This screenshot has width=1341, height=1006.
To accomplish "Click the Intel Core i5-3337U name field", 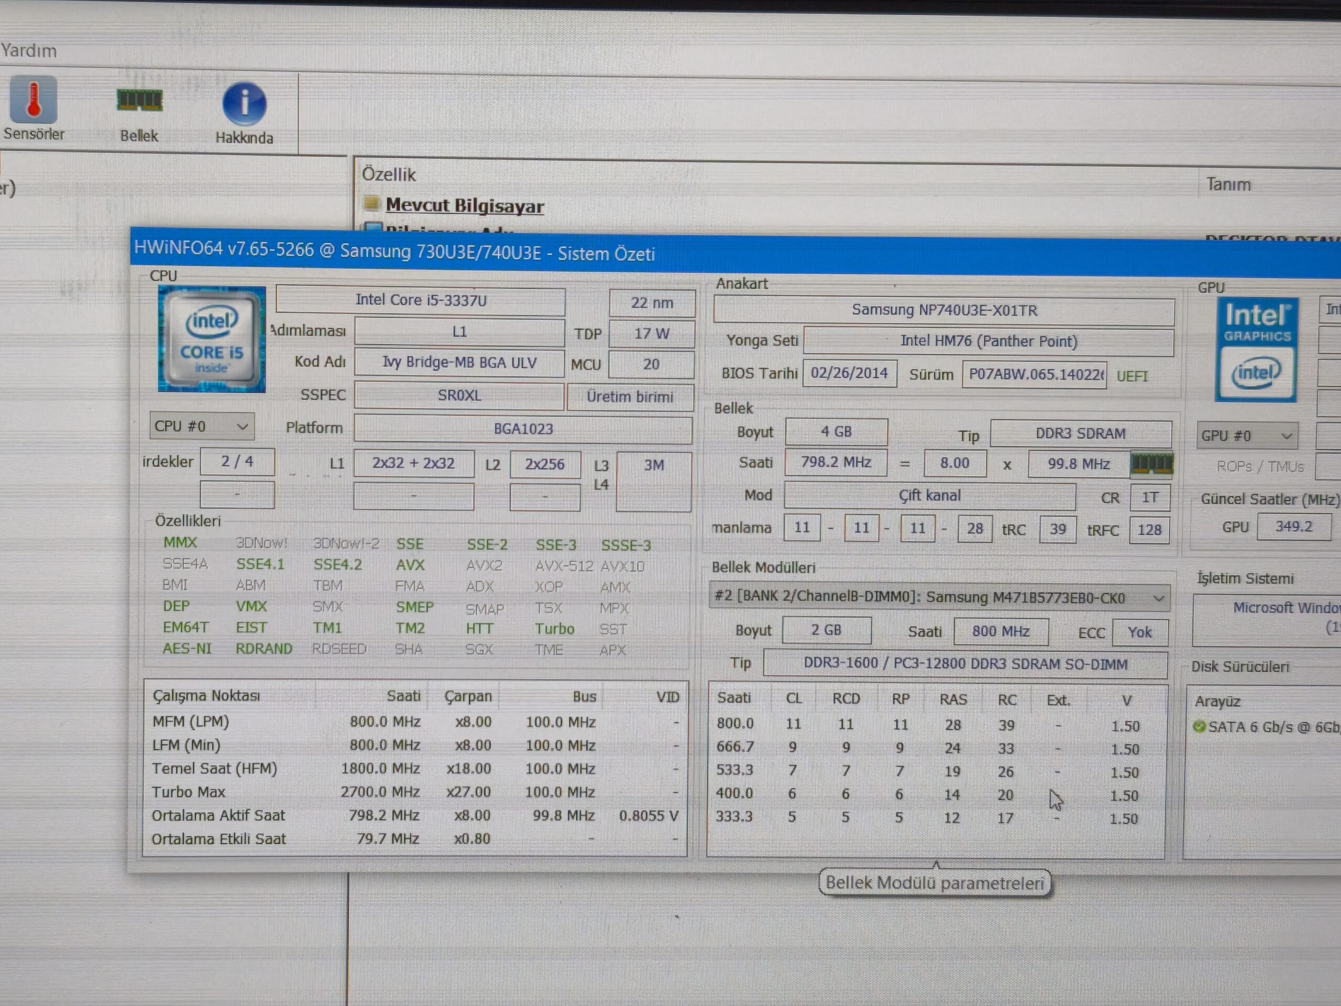I will click(421, 300).
